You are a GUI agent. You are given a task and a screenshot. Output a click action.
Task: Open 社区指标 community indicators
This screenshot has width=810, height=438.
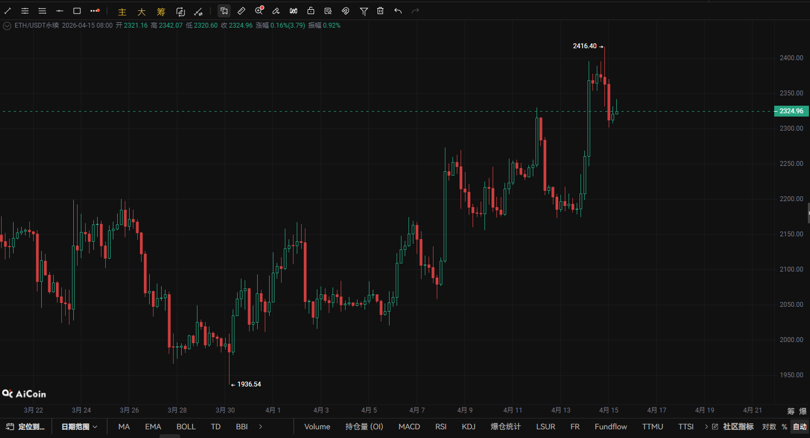(x=738, y=427)
